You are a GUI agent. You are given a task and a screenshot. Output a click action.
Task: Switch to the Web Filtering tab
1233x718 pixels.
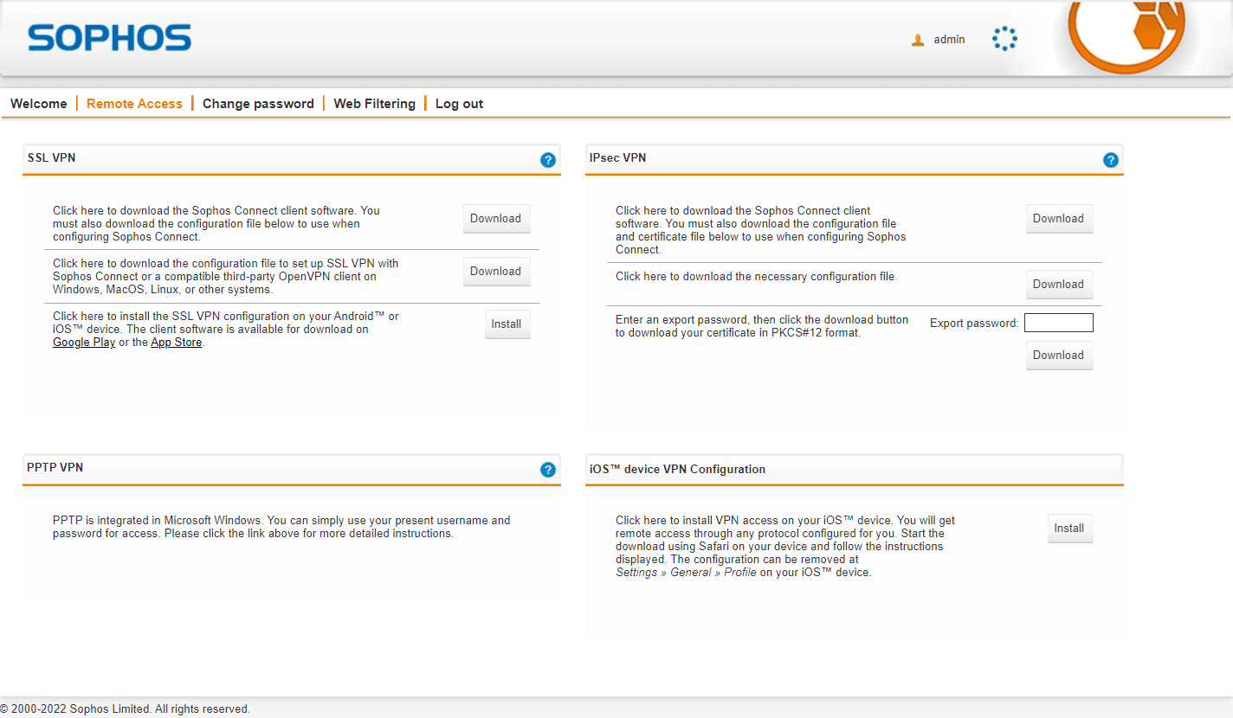[375, 104]
